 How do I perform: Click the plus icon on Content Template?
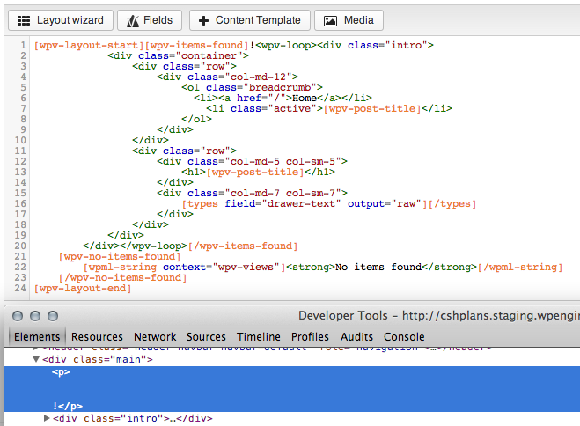[x=203, y=20]
